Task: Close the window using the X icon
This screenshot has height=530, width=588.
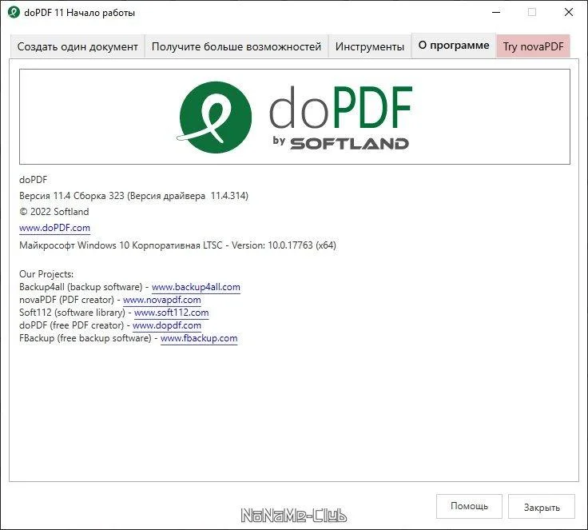Action: coord(569,12)
